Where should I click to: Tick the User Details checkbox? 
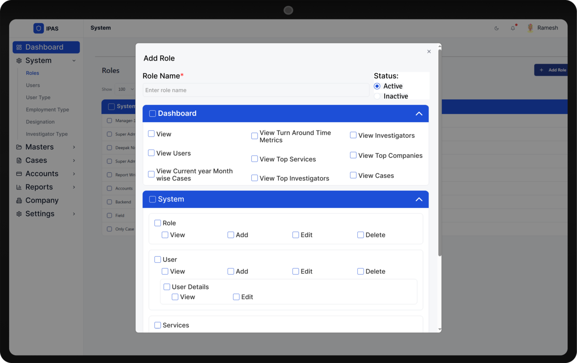tap(167, 287)
